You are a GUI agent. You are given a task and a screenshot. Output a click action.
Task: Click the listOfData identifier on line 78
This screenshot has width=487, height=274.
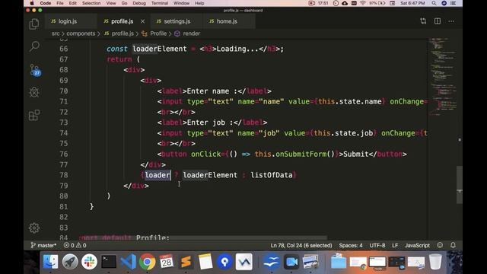272,175
